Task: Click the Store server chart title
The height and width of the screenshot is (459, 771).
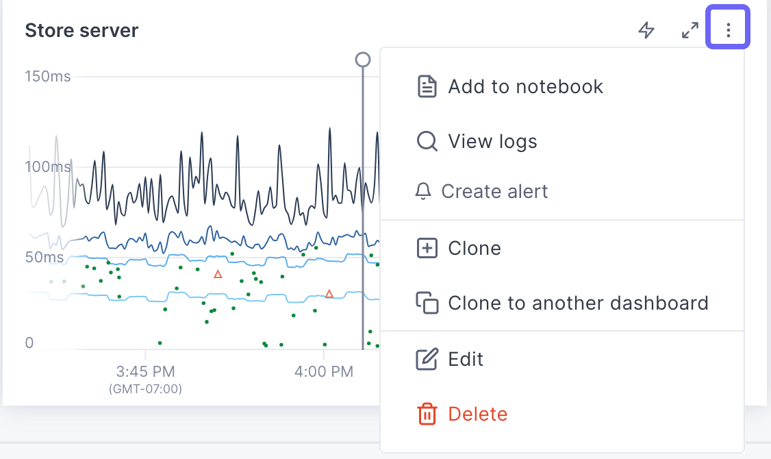Action: pos(81,30)
